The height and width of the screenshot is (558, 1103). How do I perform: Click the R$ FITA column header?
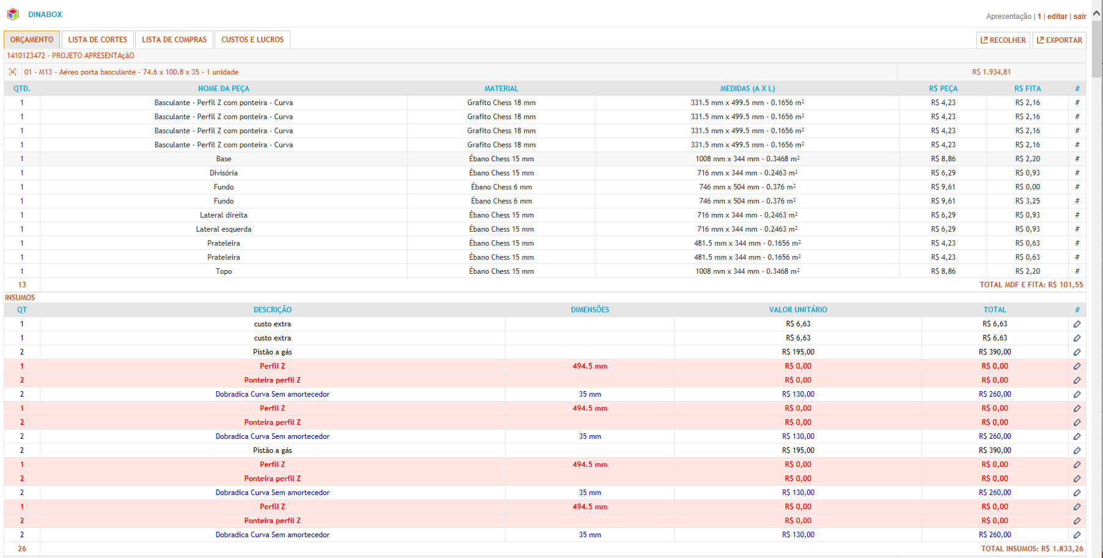click(1028, 89)
